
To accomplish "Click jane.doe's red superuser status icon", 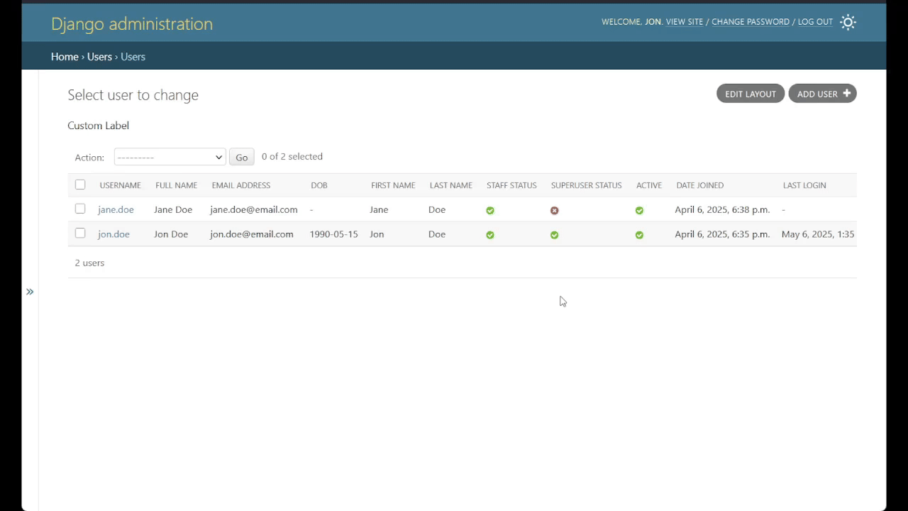I will 554,210.
